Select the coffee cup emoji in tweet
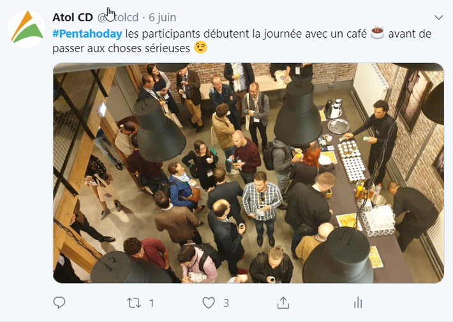The width and height of the screenshot is (453, 322). tap(377, 33)
